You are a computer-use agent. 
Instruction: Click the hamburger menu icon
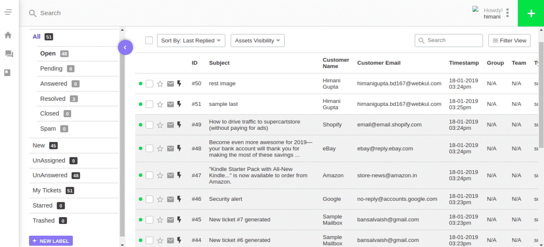click(8, 12)
